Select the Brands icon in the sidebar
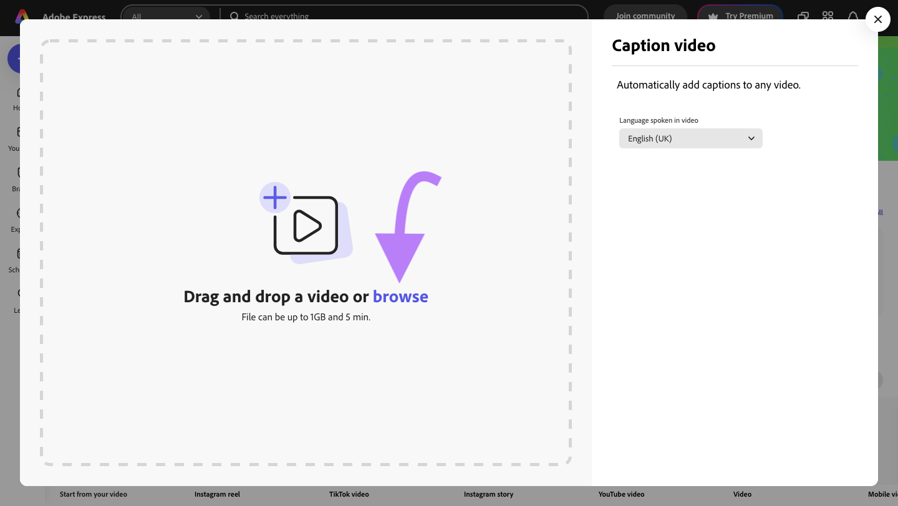Screen dimensions: 898x506 (19, 178)
